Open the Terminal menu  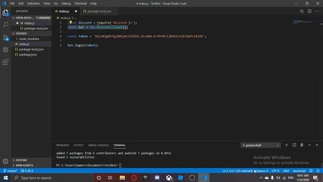point(80,4)
